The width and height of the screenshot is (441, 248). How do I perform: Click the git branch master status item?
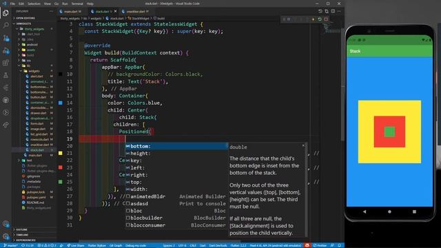[10, 245]
